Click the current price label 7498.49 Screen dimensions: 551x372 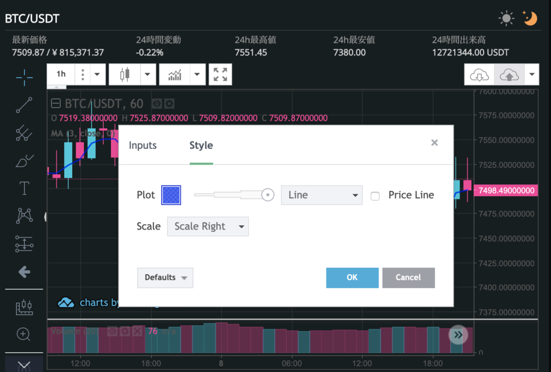[x=506, y=190]
